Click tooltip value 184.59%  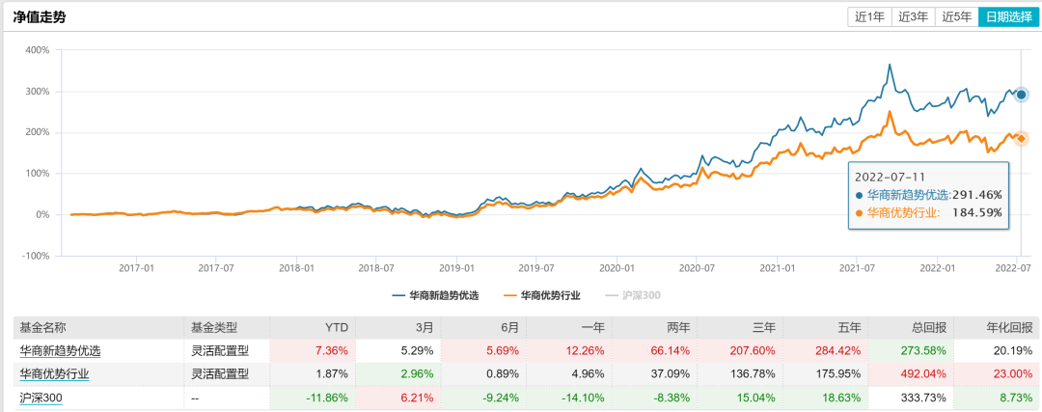[x=976, y=212]
